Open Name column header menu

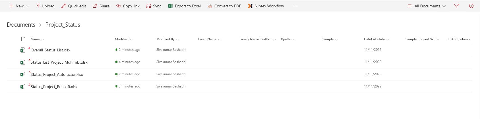pos(38,39)
